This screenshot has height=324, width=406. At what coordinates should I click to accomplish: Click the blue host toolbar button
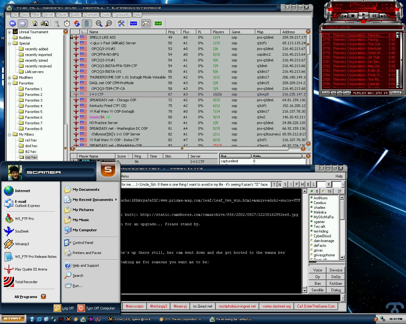[x=134, y=23]
